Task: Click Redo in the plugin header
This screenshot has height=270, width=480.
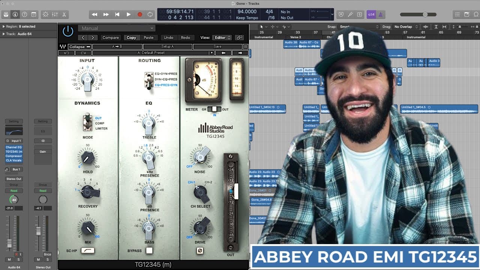Action: (x=186, y=37)
